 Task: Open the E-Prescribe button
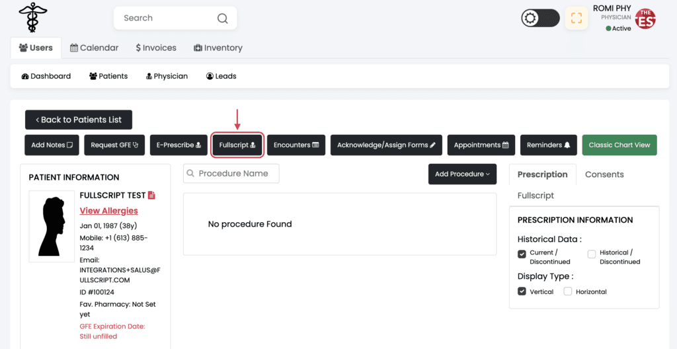(178, 145)
